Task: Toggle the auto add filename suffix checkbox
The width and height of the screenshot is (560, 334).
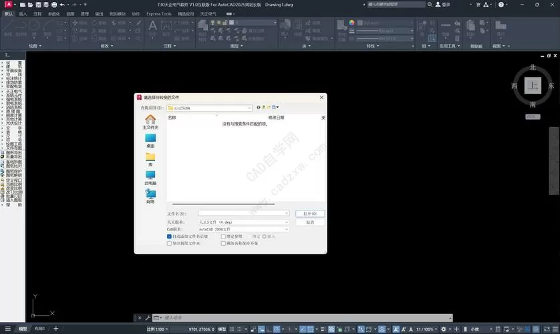Action: point(169,236)
